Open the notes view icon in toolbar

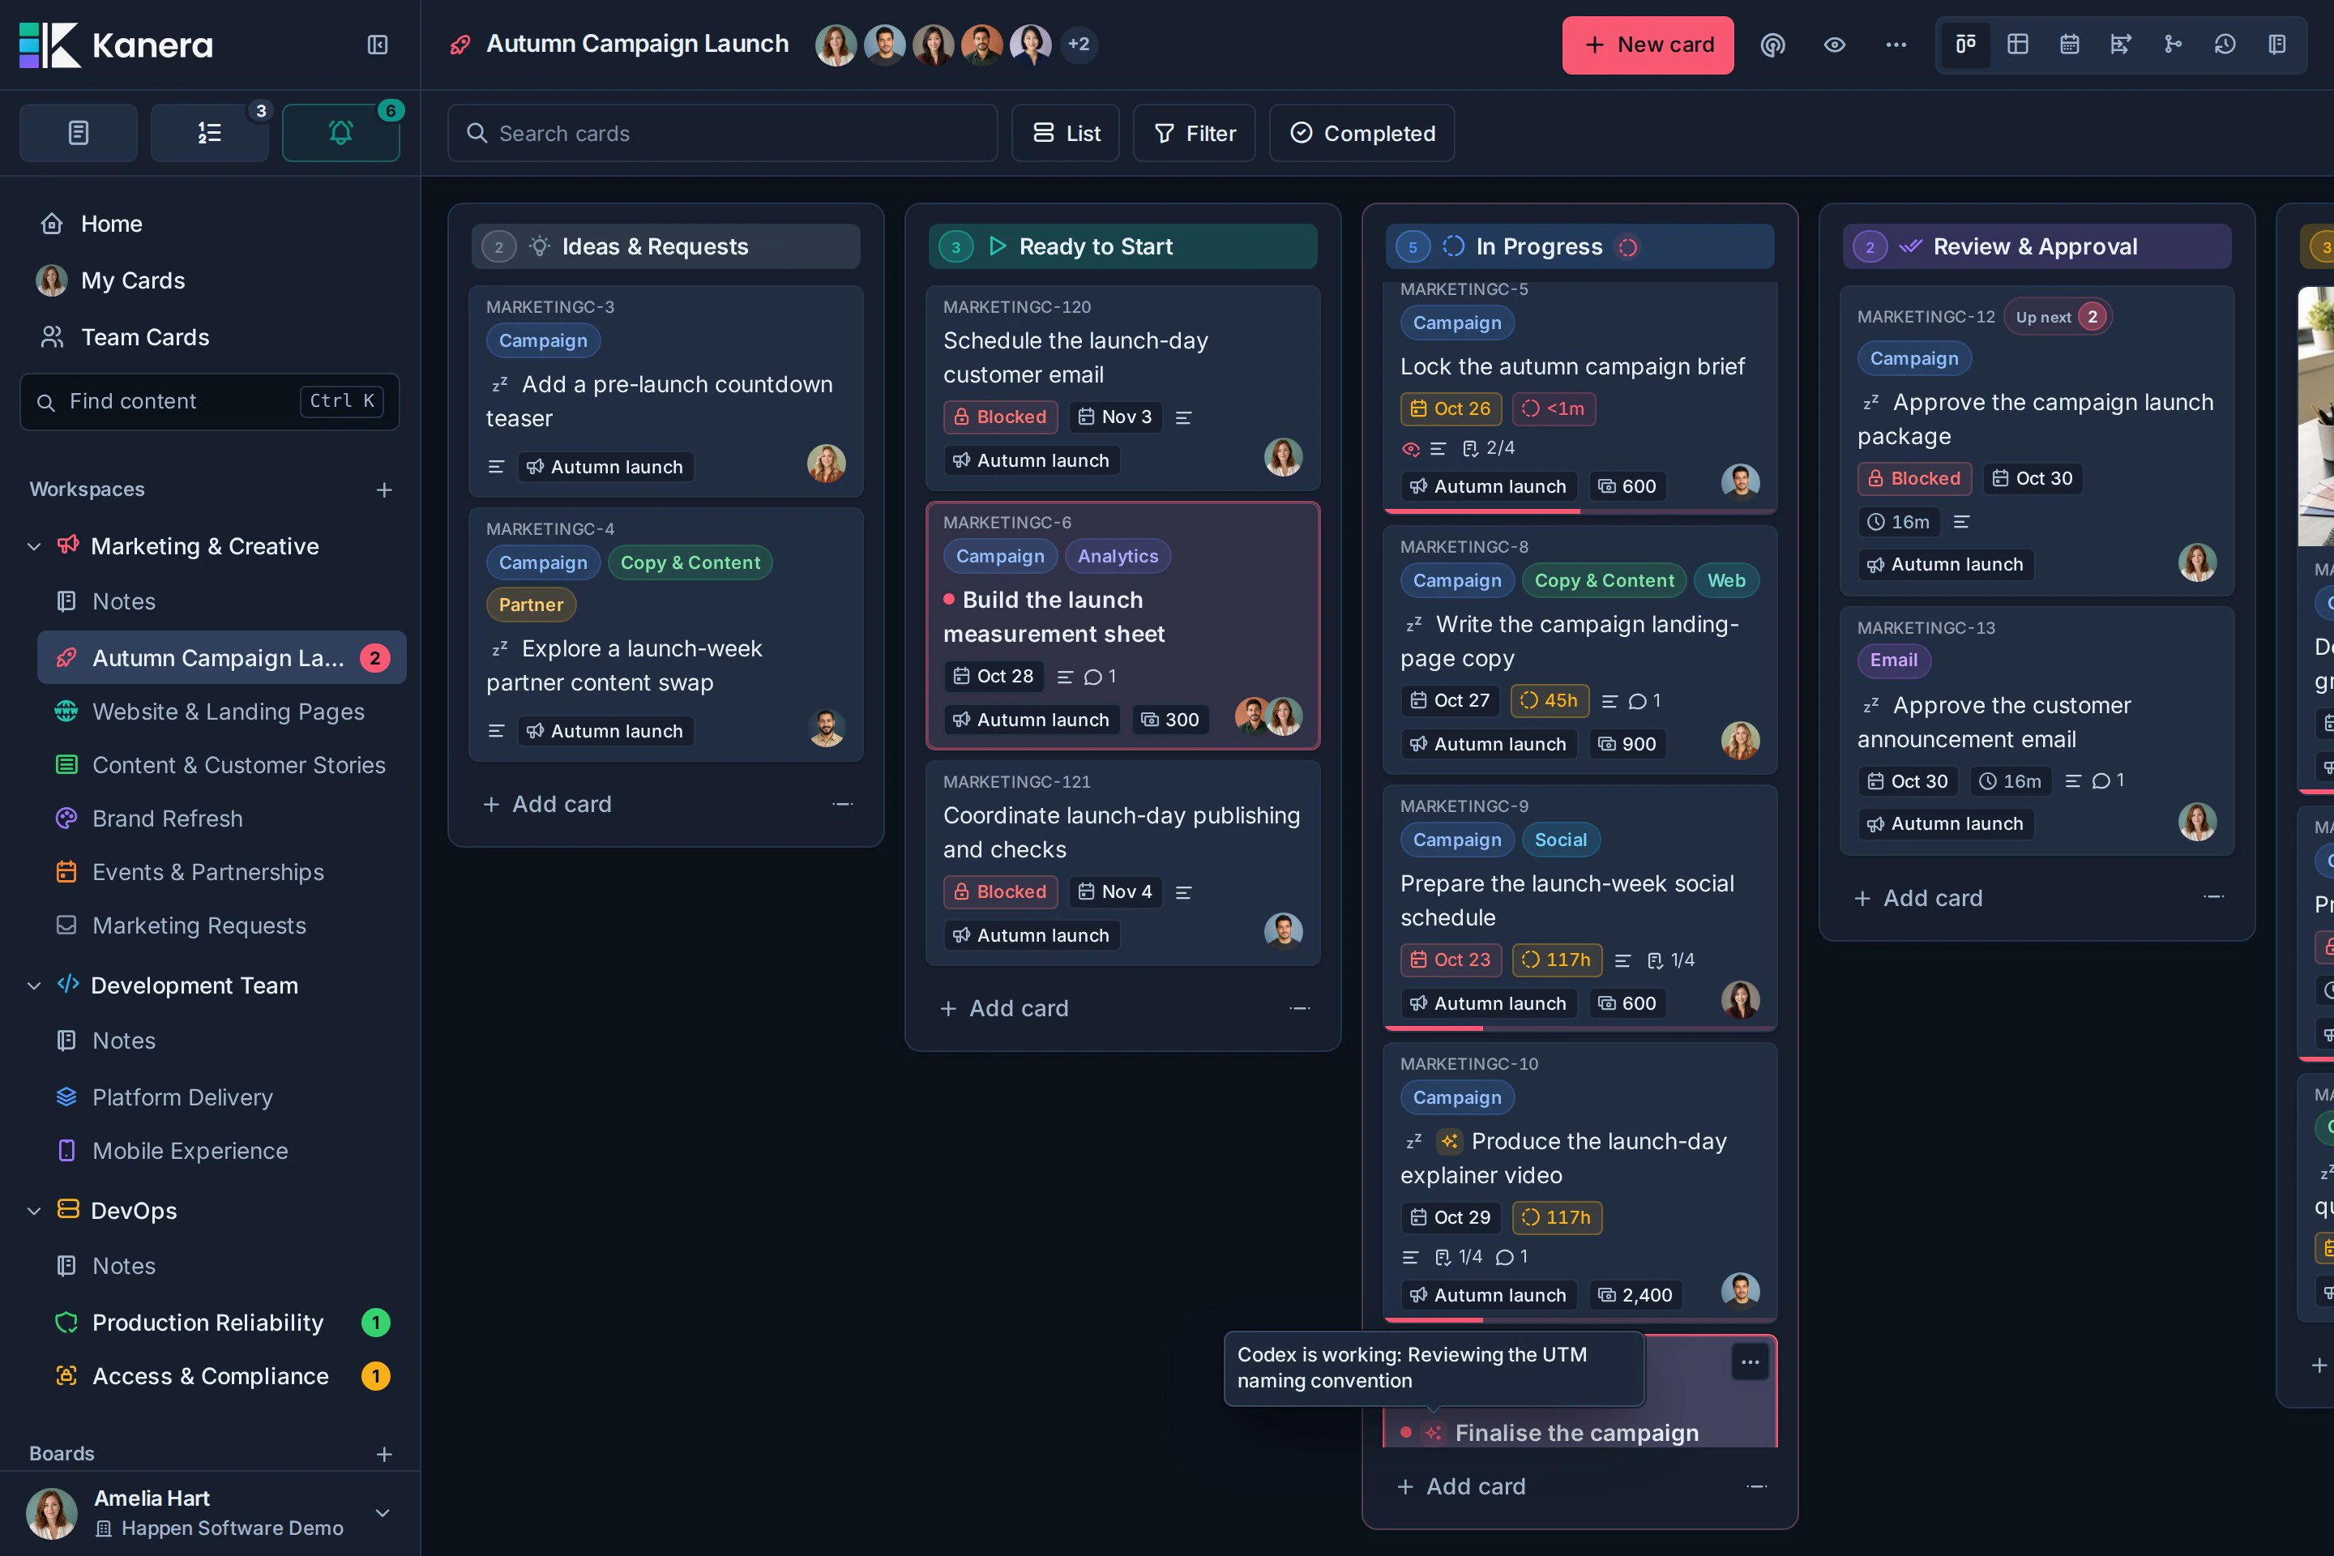coord(2276,45)
